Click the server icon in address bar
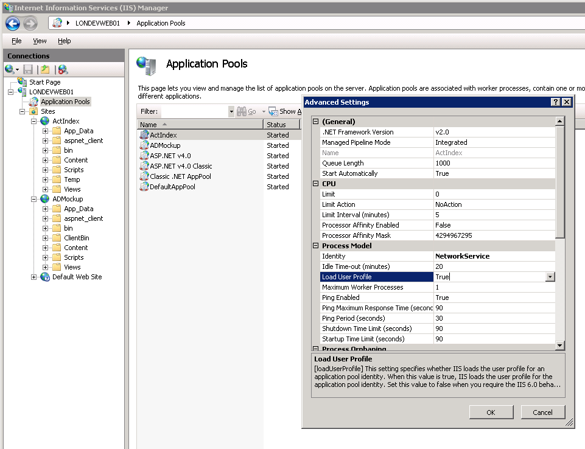Screen dimensions: 585x449 pos(57,23)
